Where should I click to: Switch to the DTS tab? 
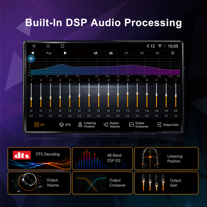point(65,125)
